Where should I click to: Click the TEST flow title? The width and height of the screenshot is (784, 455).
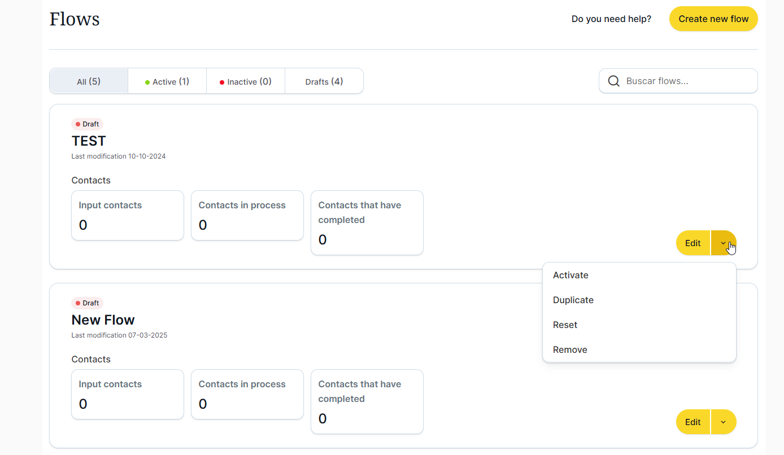[89, 141]
